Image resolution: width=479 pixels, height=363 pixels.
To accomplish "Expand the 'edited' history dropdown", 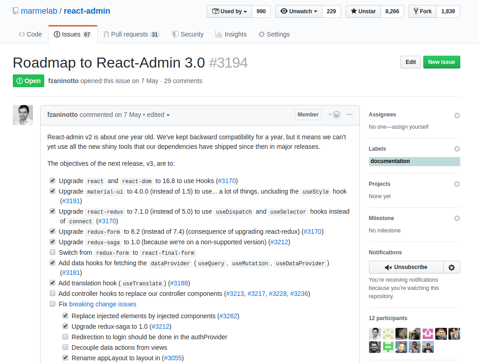I will pyautogui.click(x=158, y=115).
